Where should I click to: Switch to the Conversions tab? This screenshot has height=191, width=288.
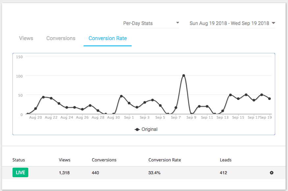tap(61, 38)
